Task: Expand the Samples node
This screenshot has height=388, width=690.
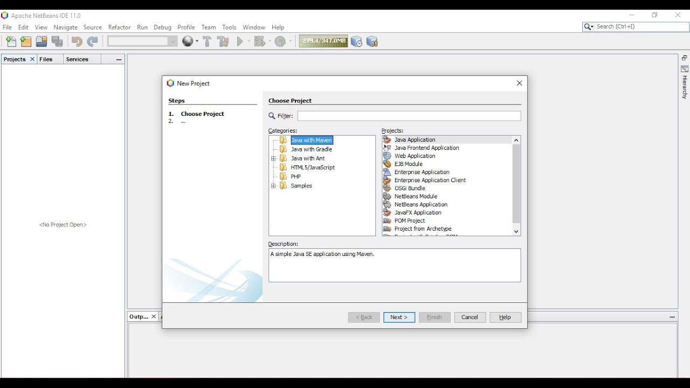Action: pos(273,186)
